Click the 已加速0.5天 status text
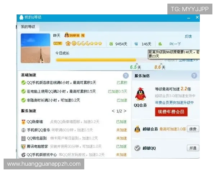The height and width of the screenshot is (173, 216). coord(117,92)
